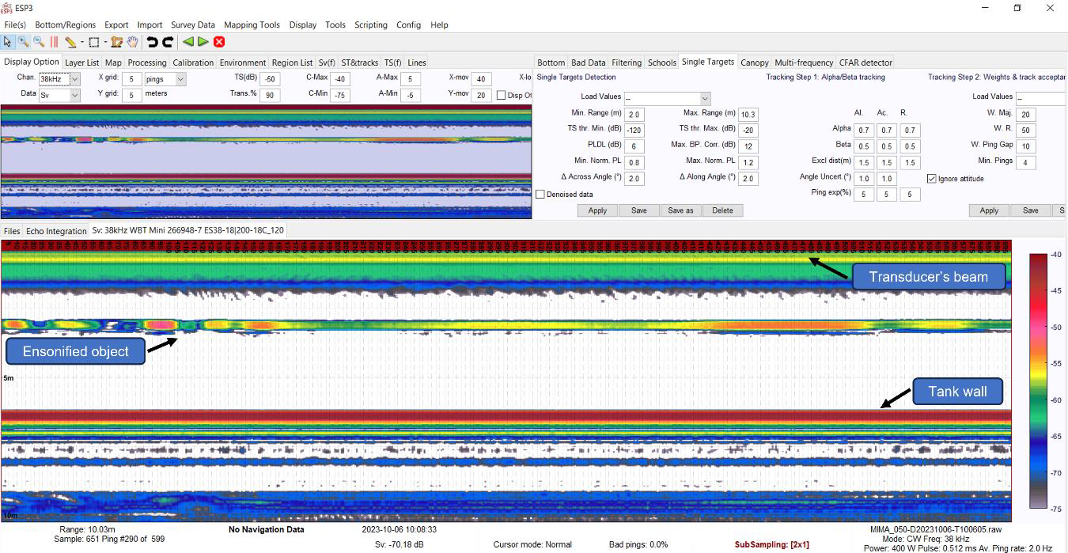Select the red bad pings marker tool
Image resolution: width=1068 pixels, height=553 pixels.
click(55, 42)
